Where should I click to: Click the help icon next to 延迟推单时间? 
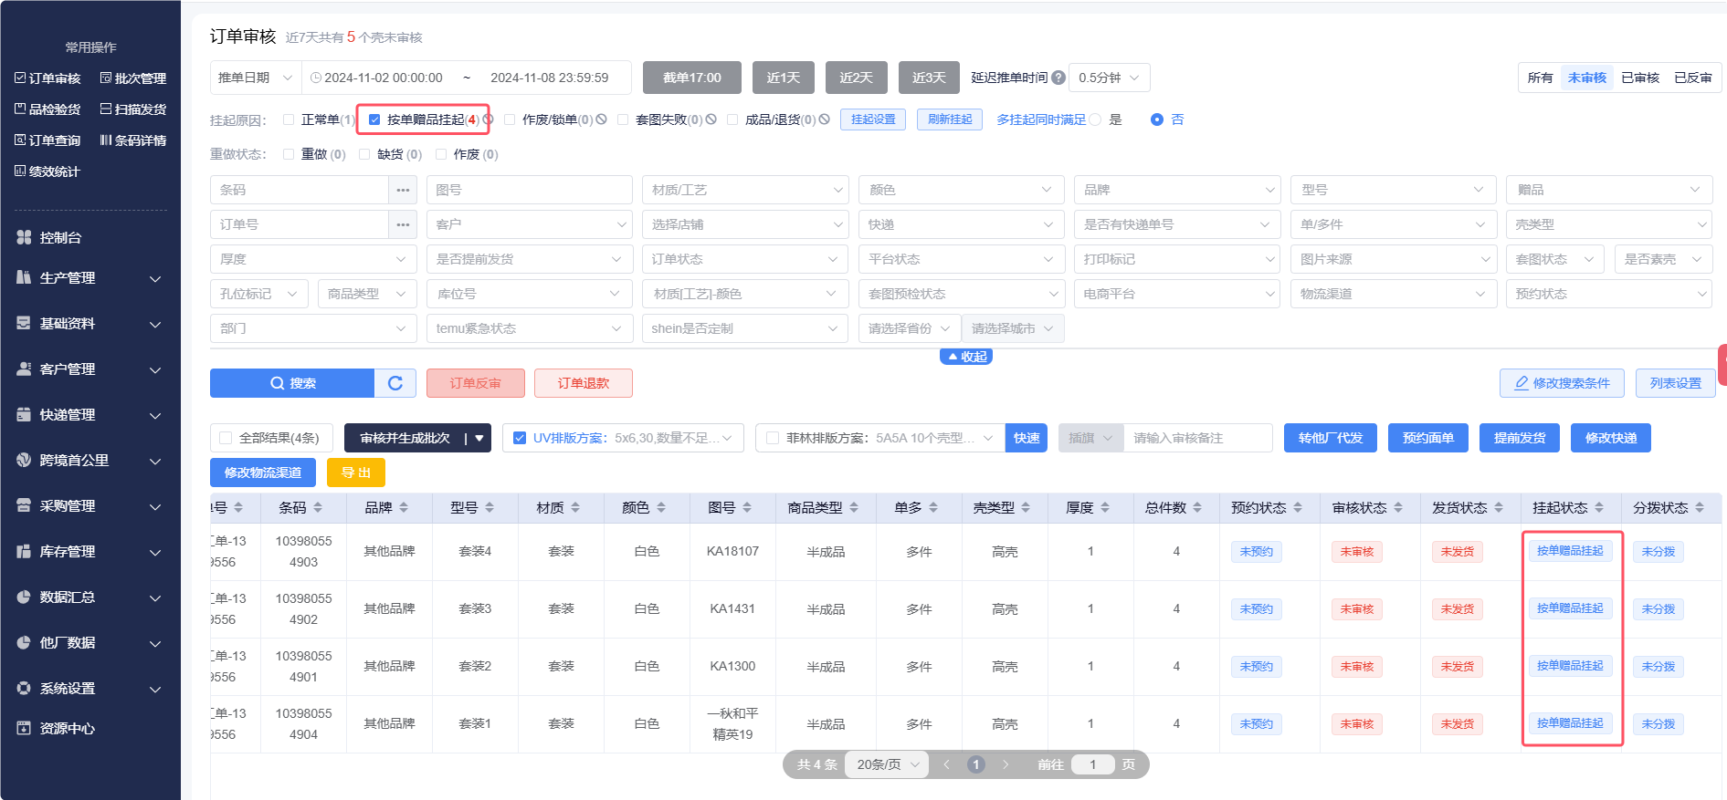coord(1058,78)
